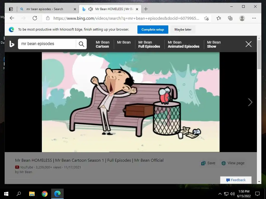Choose Mr Bean Animated Episodes suggestion
266x199 pixels.
pos(184,44)
